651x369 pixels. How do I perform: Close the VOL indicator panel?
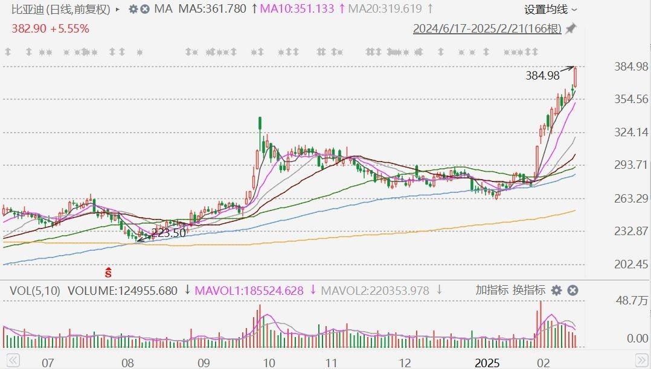click(x=572, y=291)
